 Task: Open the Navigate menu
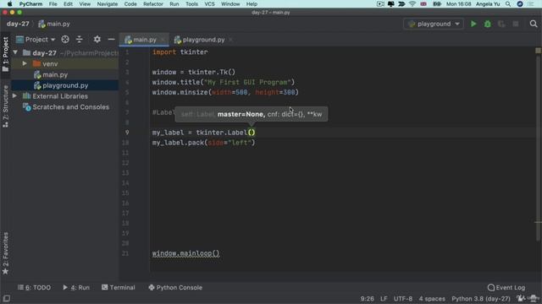click(108, 4)
